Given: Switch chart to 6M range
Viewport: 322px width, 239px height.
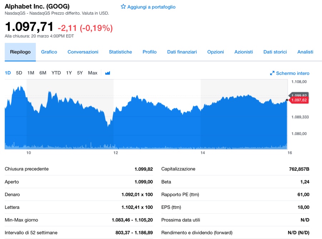Looking at the screenshot, I should [x=43, y=73].
